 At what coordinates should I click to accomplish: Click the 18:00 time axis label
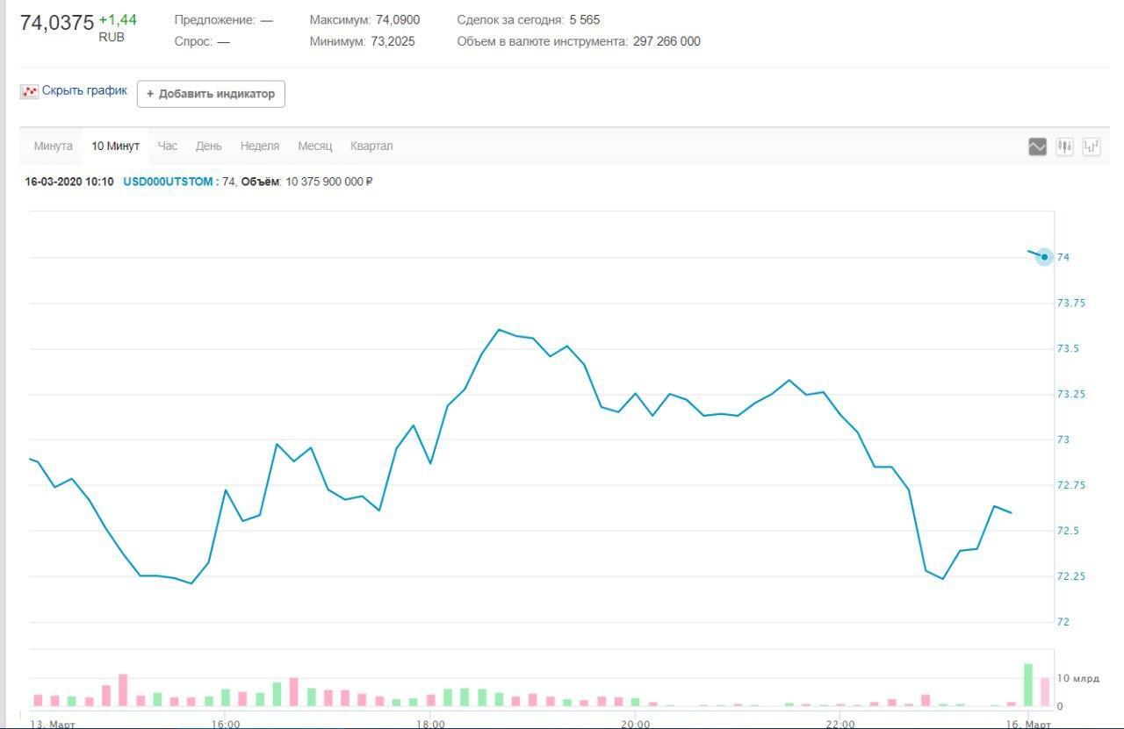click(430, 724)
